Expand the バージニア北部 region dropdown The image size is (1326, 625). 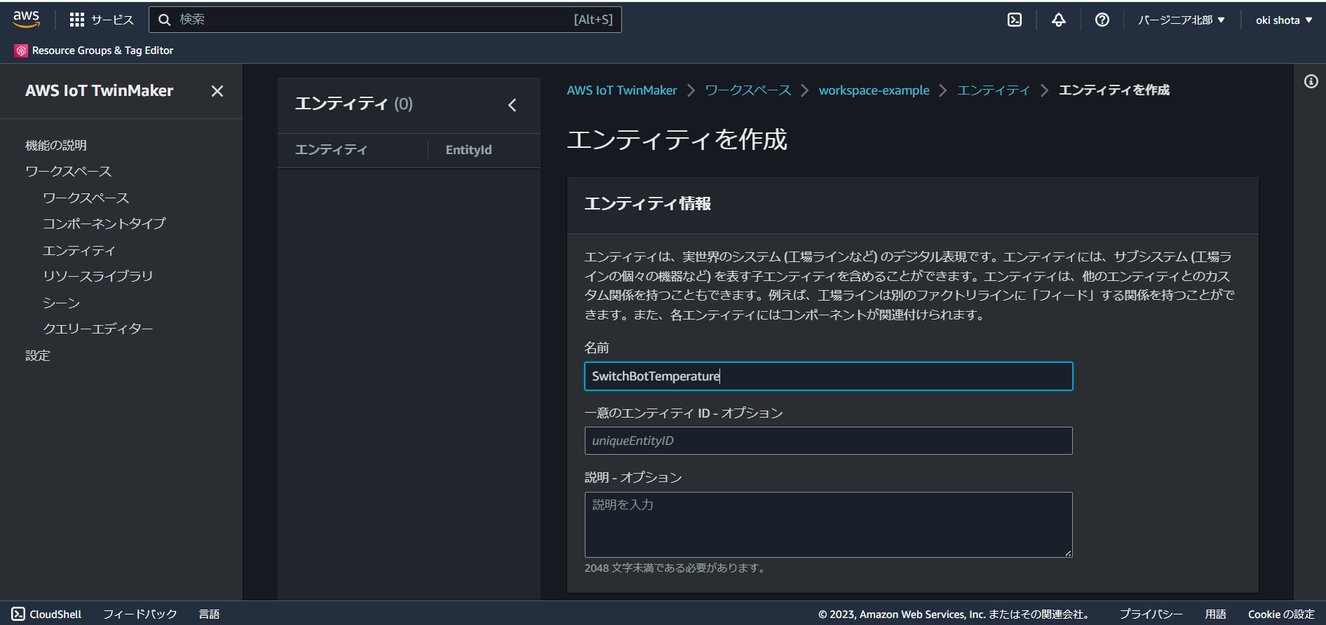(1182, 20)
